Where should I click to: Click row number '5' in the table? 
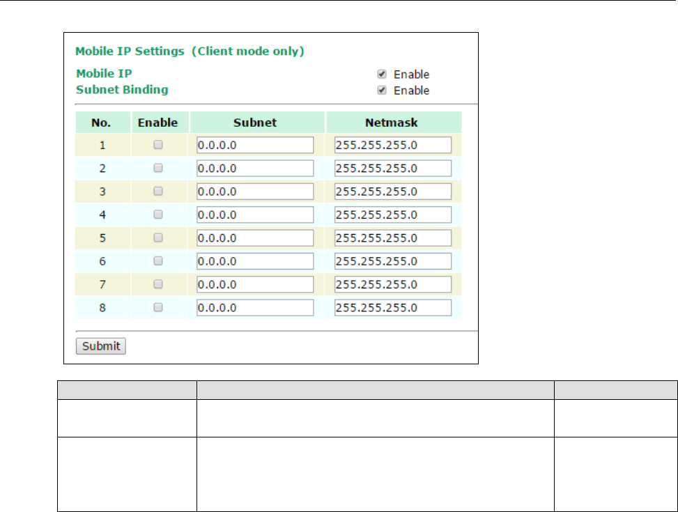pos(102,238)
